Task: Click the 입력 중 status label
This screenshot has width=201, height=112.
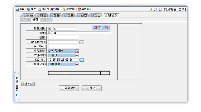Action: [x=101, y=28]
